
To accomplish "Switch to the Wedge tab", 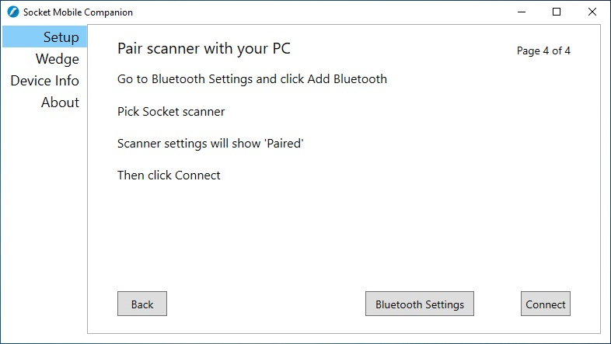I will tap(57, 59).
